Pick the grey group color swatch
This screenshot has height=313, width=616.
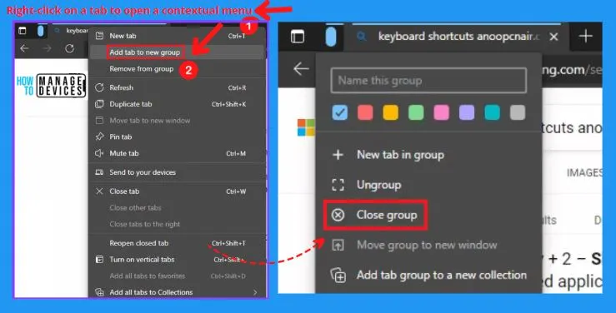[x=518, y=112]
